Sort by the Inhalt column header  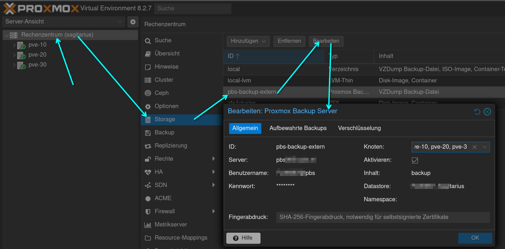pos(439,56)
